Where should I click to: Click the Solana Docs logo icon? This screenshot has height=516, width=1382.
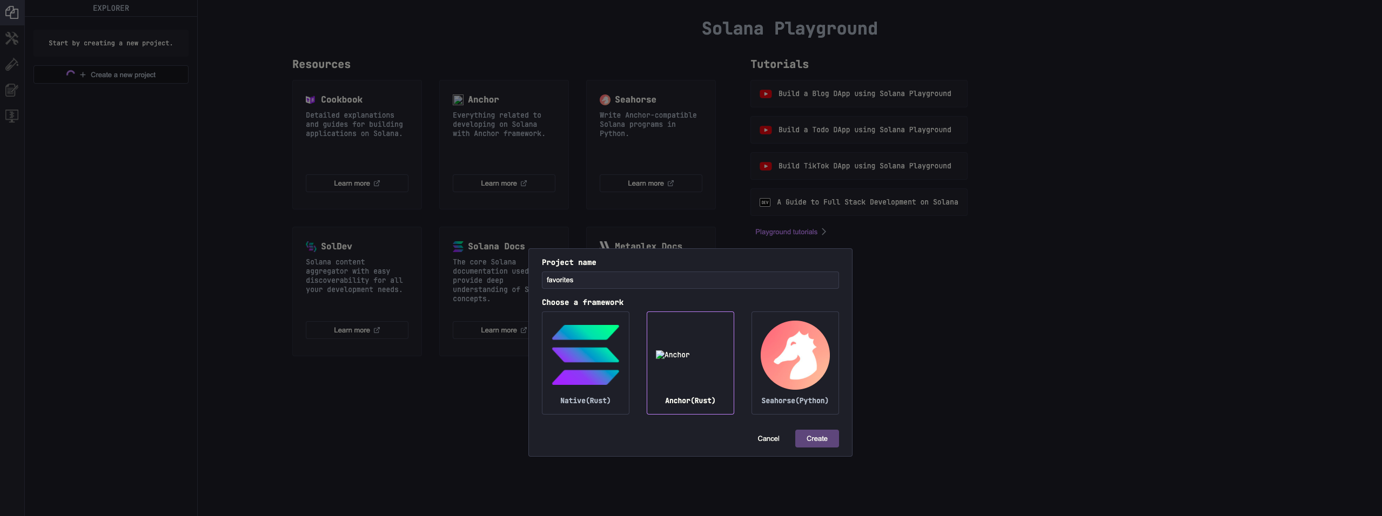(x=458, y=247)
